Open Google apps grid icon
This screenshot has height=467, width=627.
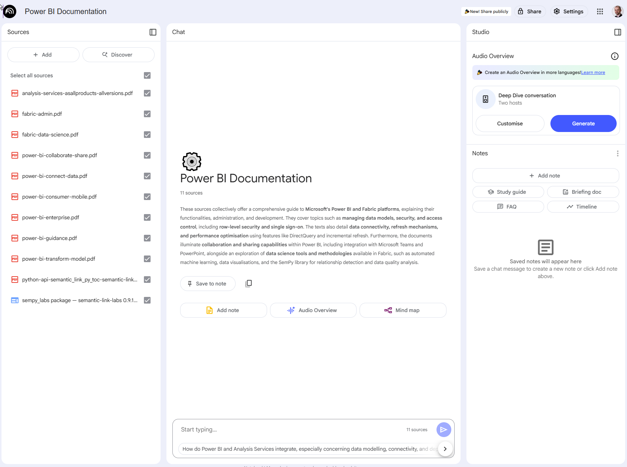[x=600, y=11]
